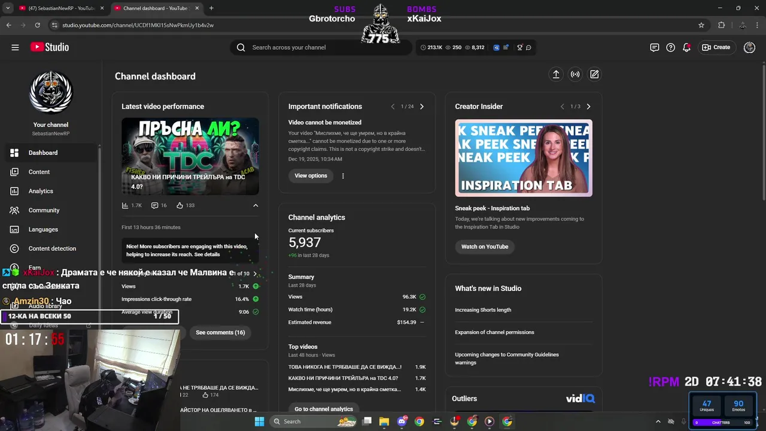This screenshot has width=766, height=431.
Task: Open the send feedback icon in header
Action: pyautogui.click(x=655, y=47)
